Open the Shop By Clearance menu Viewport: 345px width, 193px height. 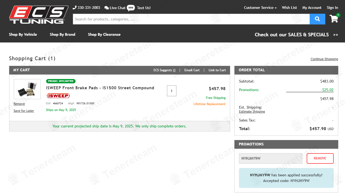pos(104,34)
